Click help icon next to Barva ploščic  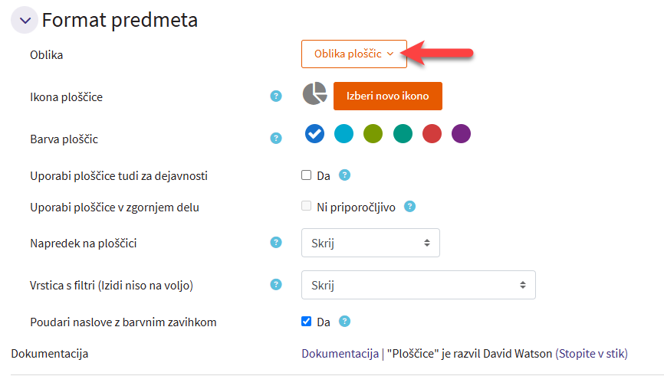pyautogui.click(x=276, y=139)
